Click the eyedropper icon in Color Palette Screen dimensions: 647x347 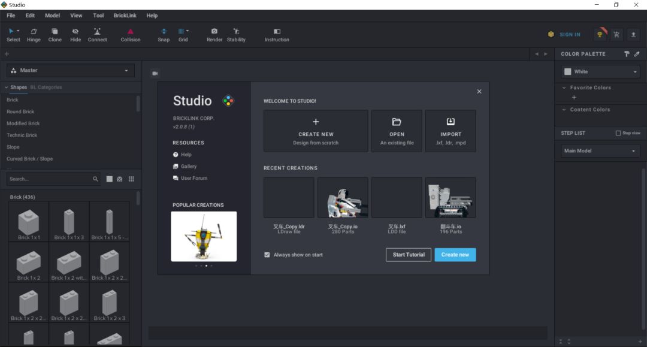coord(637,54)
